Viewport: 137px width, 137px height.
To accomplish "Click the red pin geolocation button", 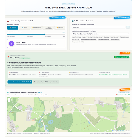I will 128,27.
